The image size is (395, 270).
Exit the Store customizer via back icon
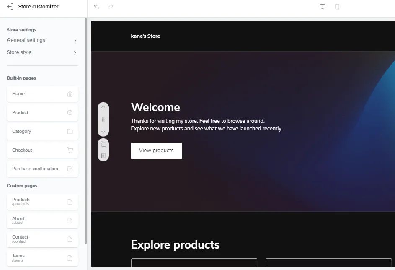tap(10, 7)
